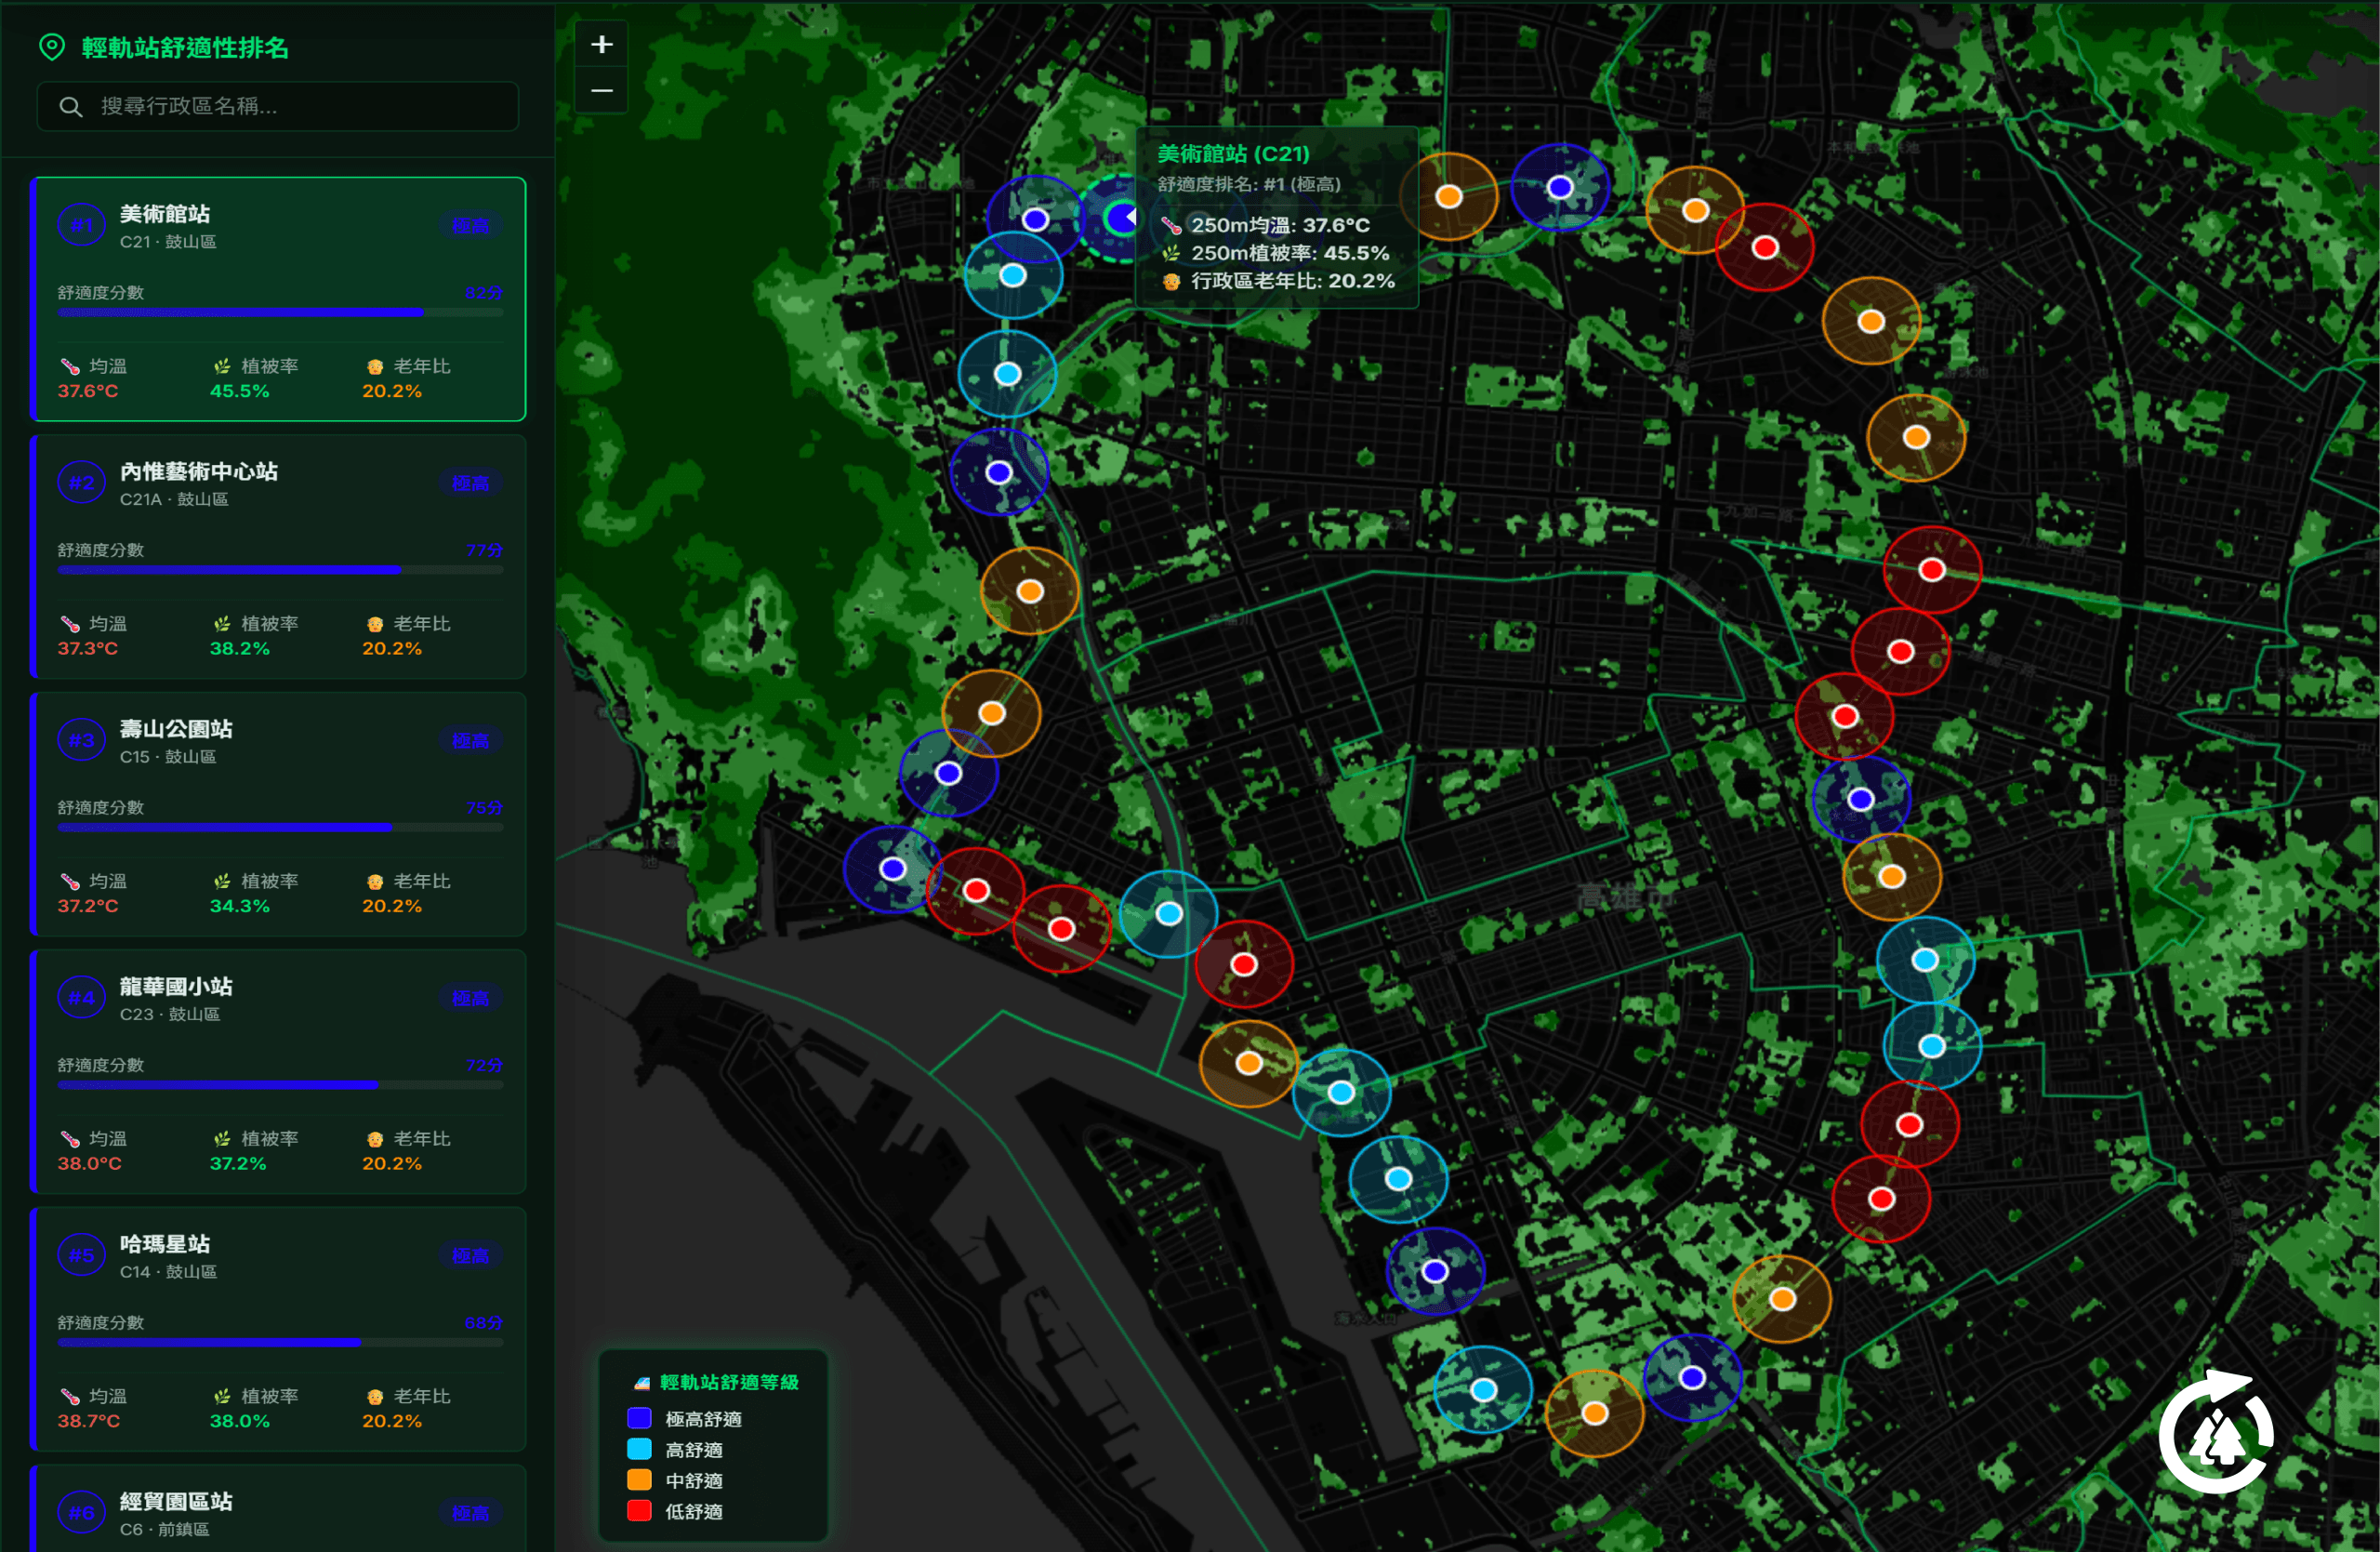Click the thermometer icon on 內惟藝術中心站 card
The image size is (2380, 1552).
coord(70,624)
